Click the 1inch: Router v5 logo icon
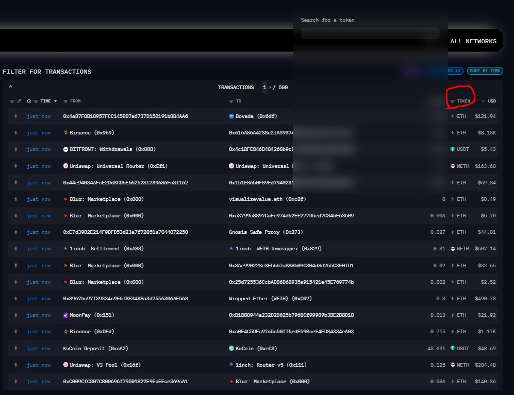514x395 pixels. pos(231,365)
